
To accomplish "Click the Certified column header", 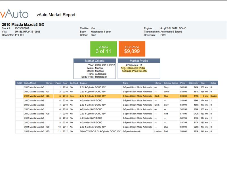I will pos(74,83).
